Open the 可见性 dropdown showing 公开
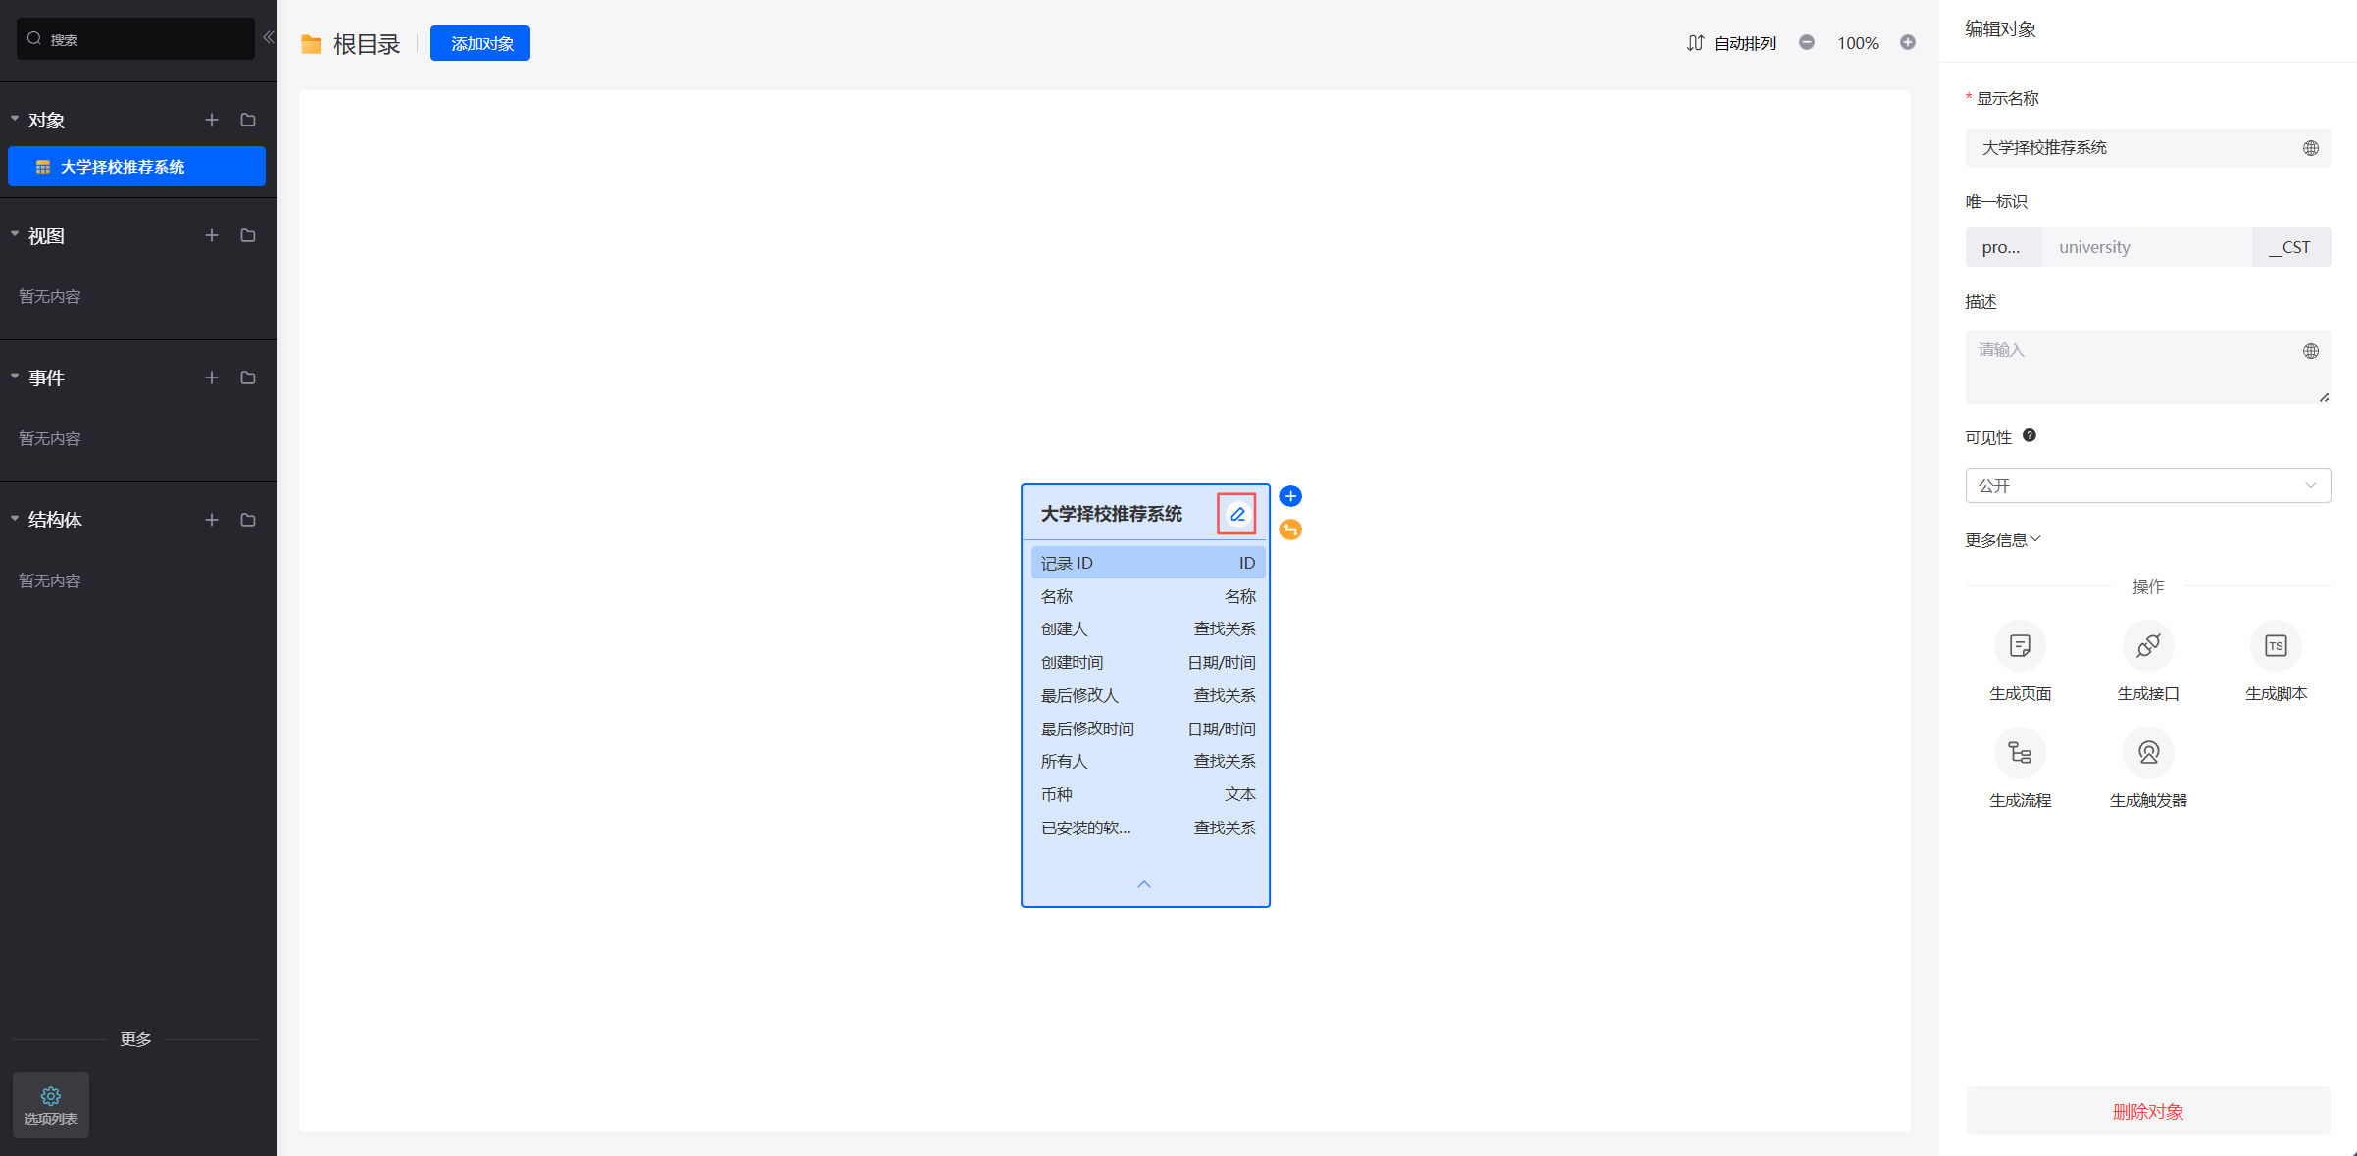This screenshot has height=1156, width=2357. click(x=2147, y=485)
